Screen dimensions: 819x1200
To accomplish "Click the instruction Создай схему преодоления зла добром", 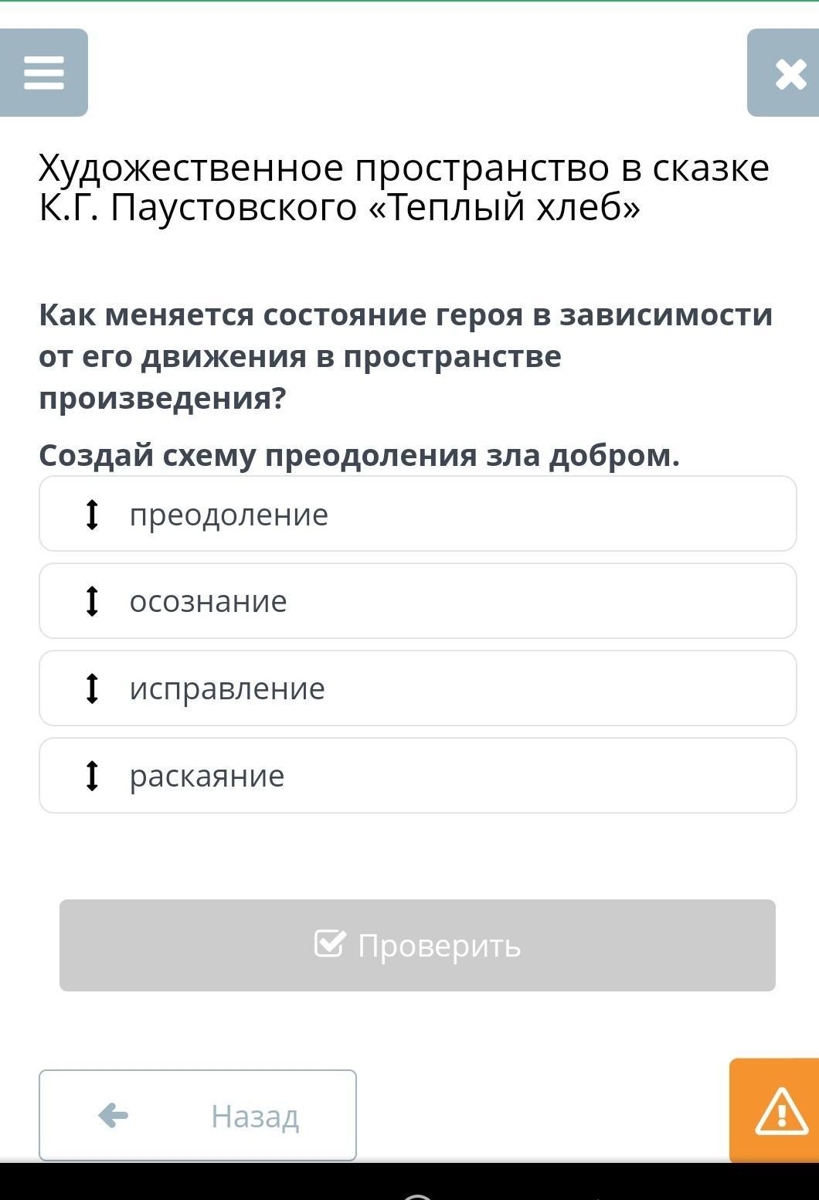I will (x=359, y=455).
